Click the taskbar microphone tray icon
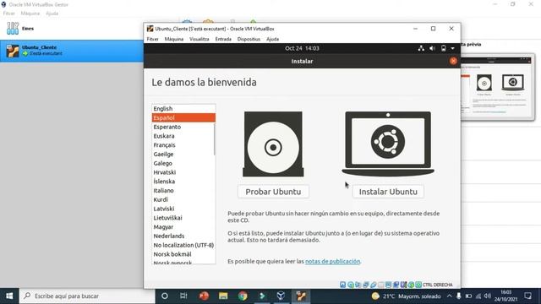The height and width of the screenshot is (304, 541). (458, 296)
